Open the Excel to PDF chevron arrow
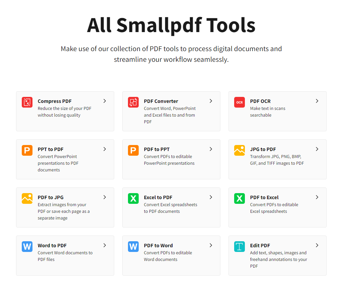The image size is (337, 282). coord(211,197)
